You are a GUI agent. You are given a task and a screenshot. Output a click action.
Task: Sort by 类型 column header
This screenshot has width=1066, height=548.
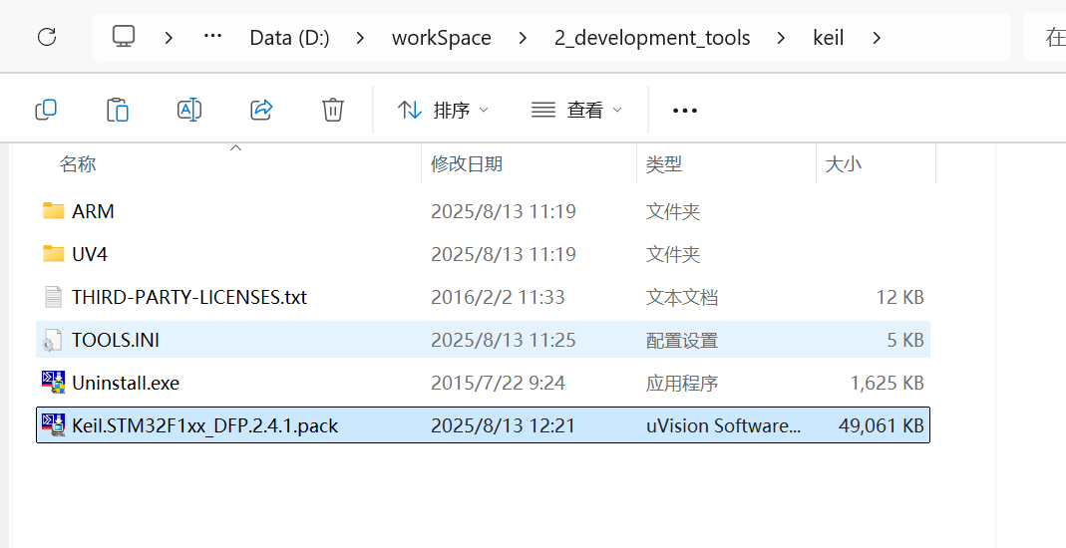[x=663, y=163]
